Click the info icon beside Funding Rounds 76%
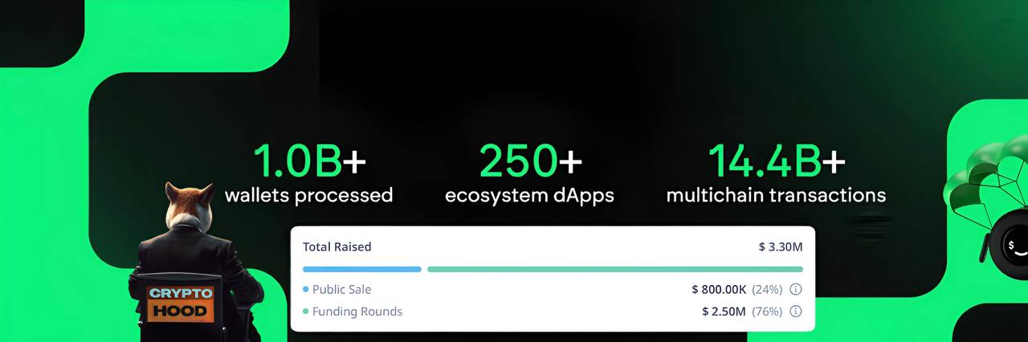Viewport: 1028px width, 342px height. click(796, 311)
